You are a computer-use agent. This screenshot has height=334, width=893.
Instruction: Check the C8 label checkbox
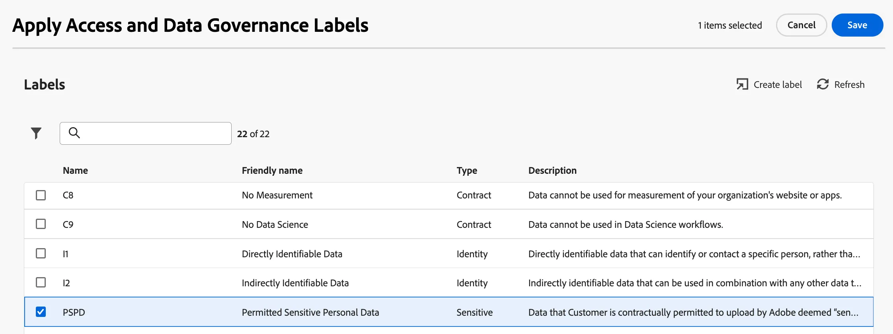coord(41,195)
